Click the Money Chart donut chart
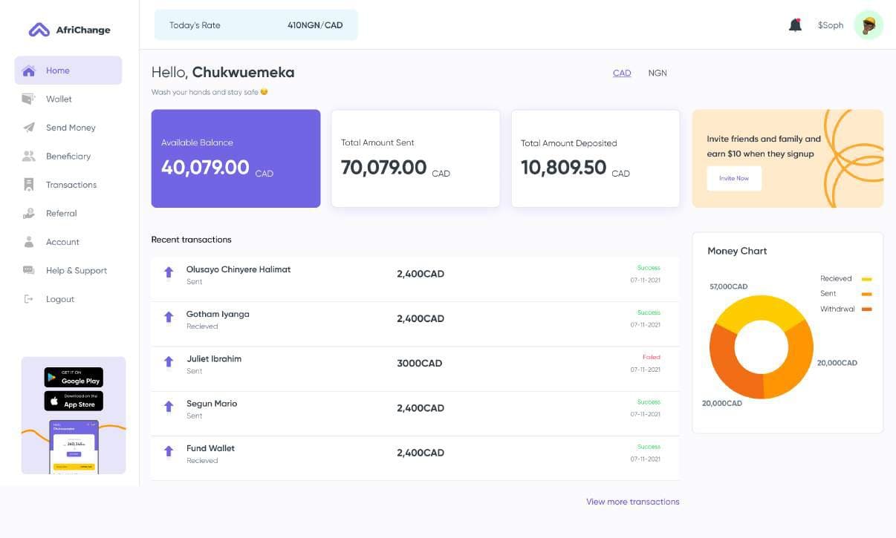 click(x=762, y=347)
